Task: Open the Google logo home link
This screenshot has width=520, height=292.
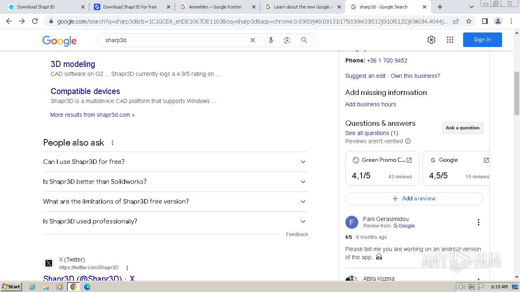Action: (x=59, y=41)
